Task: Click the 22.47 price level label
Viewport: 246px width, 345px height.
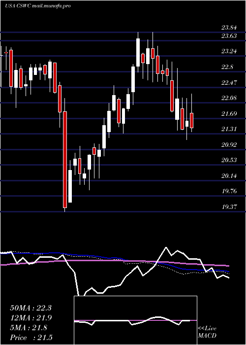Action: point(229,83)
